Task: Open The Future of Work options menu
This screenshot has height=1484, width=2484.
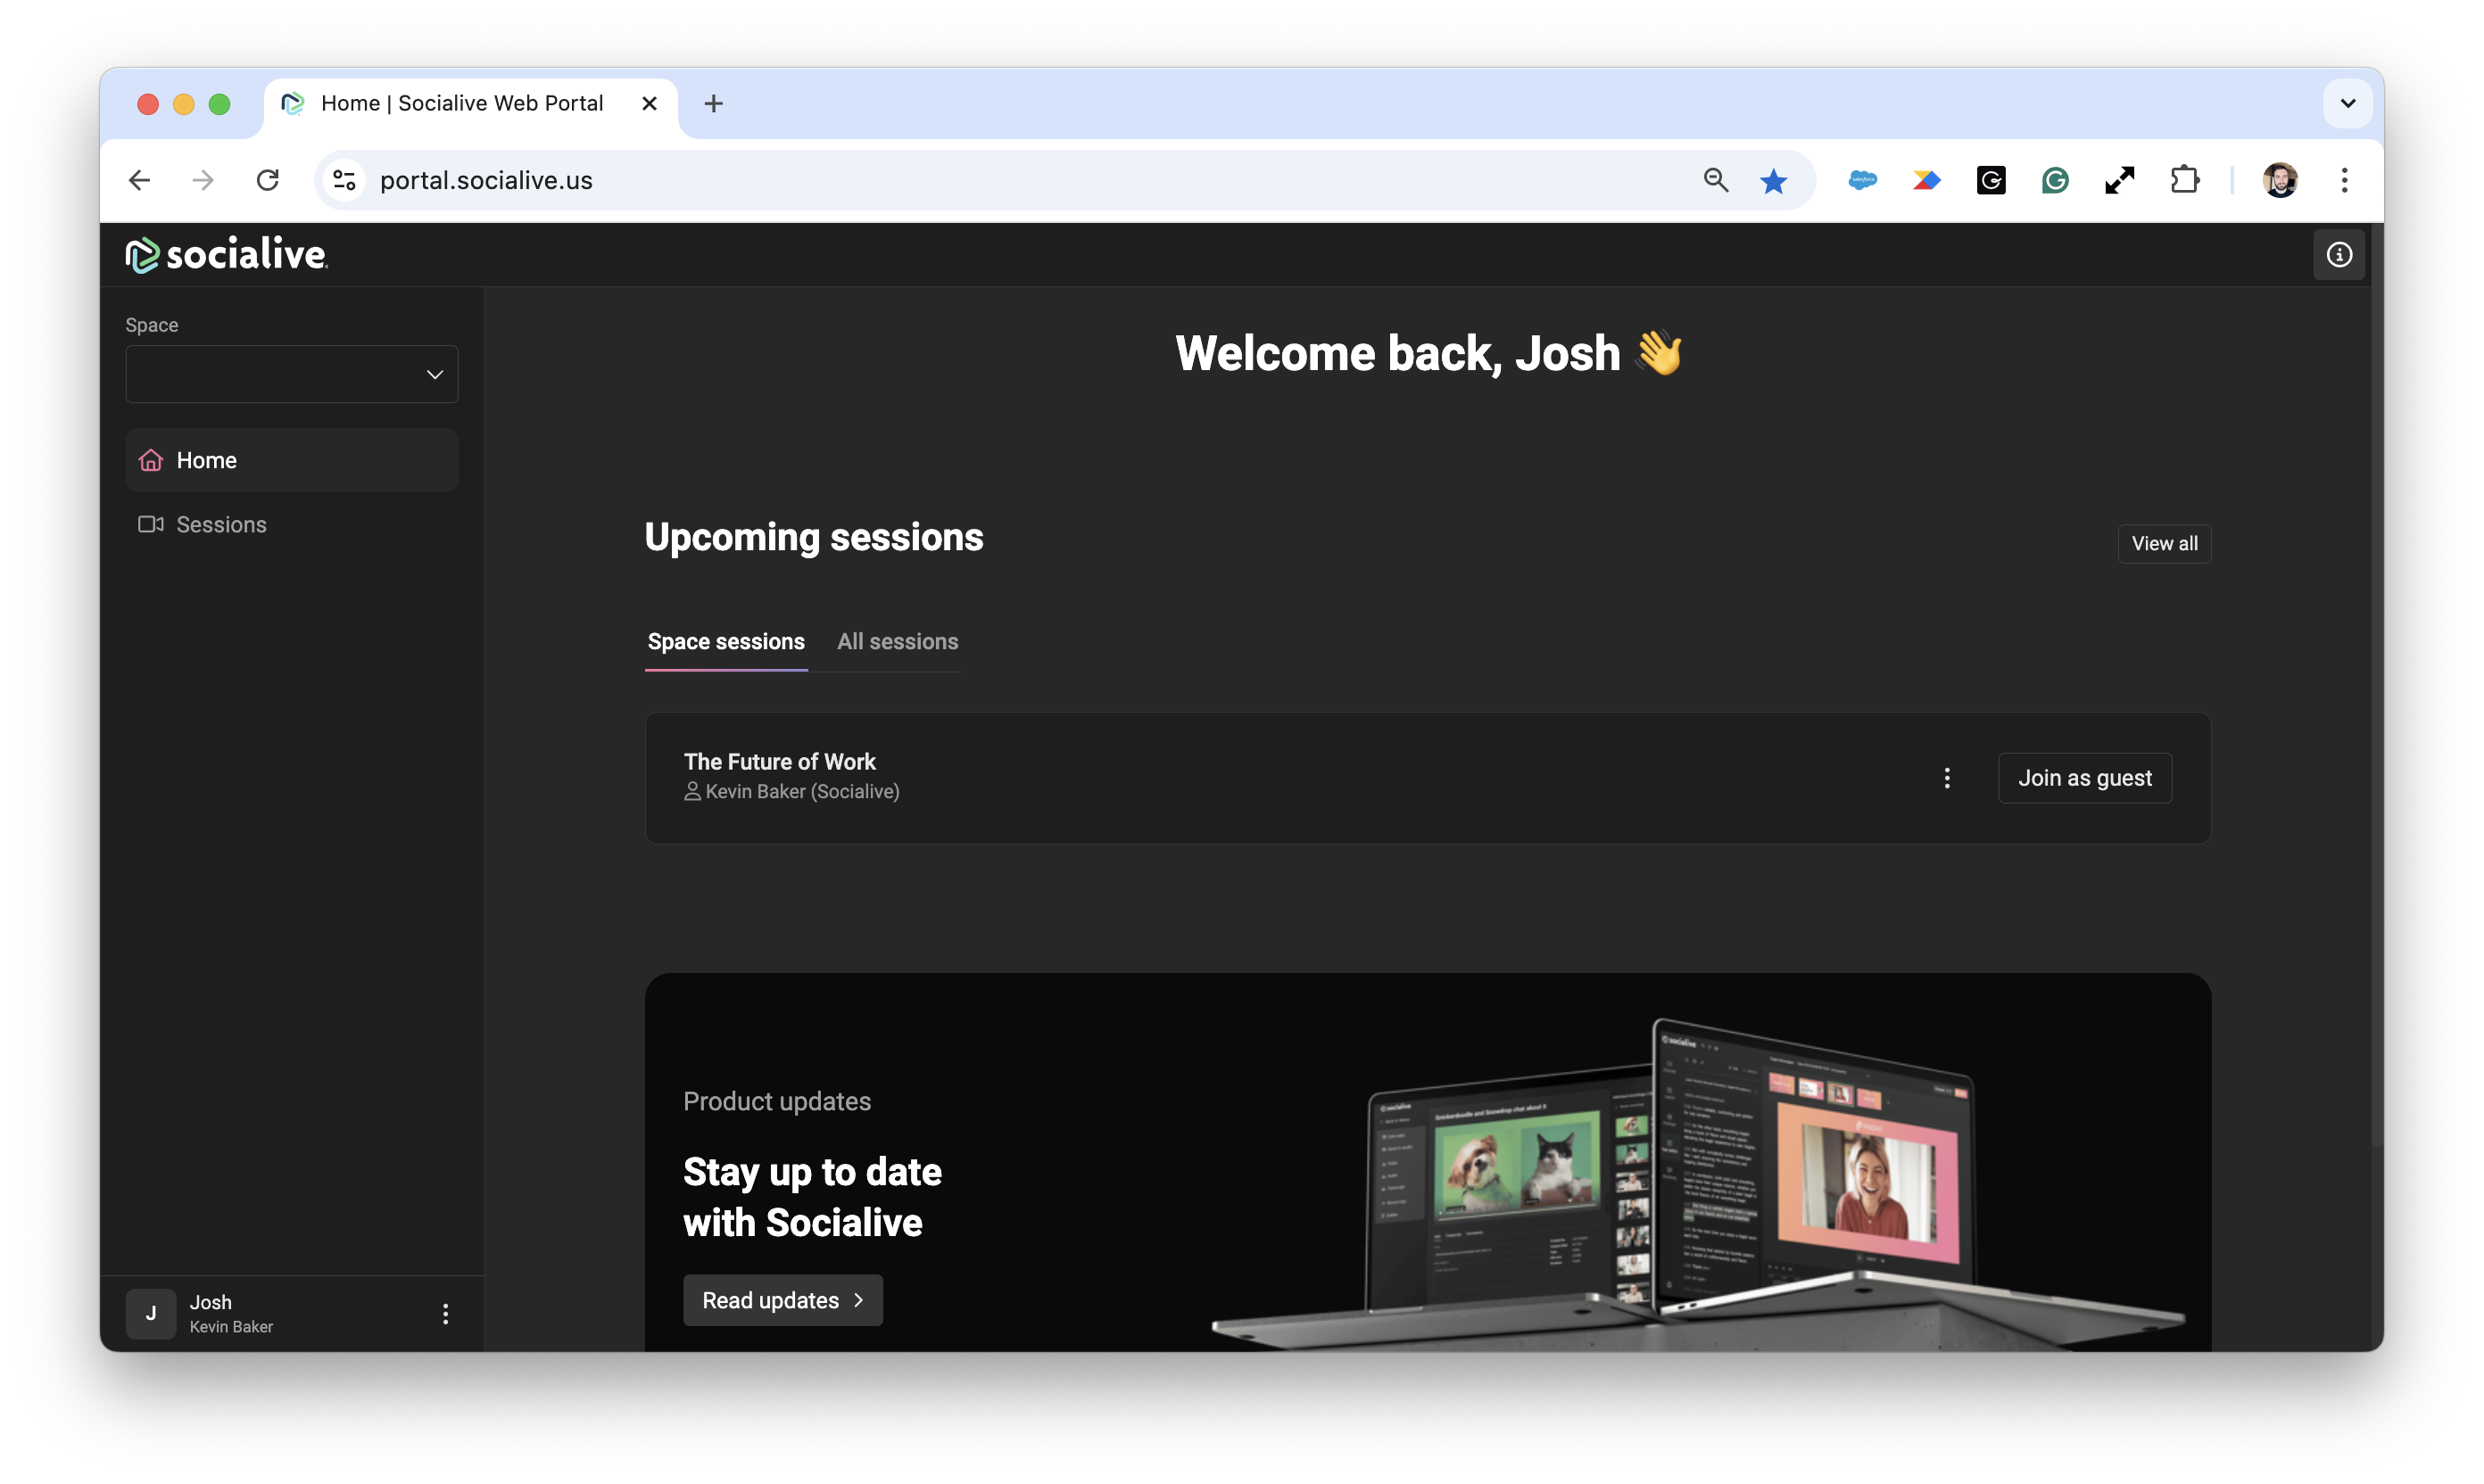Action: 1946,778
